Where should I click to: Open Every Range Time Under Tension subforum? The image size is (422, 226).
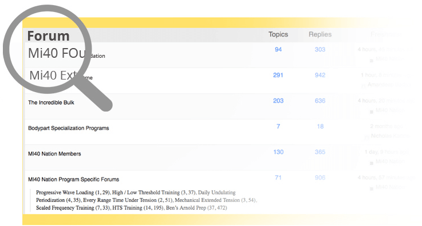coord(120,200)
